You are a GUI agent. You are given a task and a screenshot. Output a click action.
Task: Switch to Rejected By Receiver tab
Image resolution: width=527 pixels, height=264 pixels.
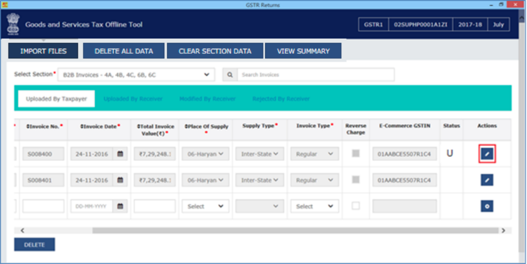click(x=281, y=99)
